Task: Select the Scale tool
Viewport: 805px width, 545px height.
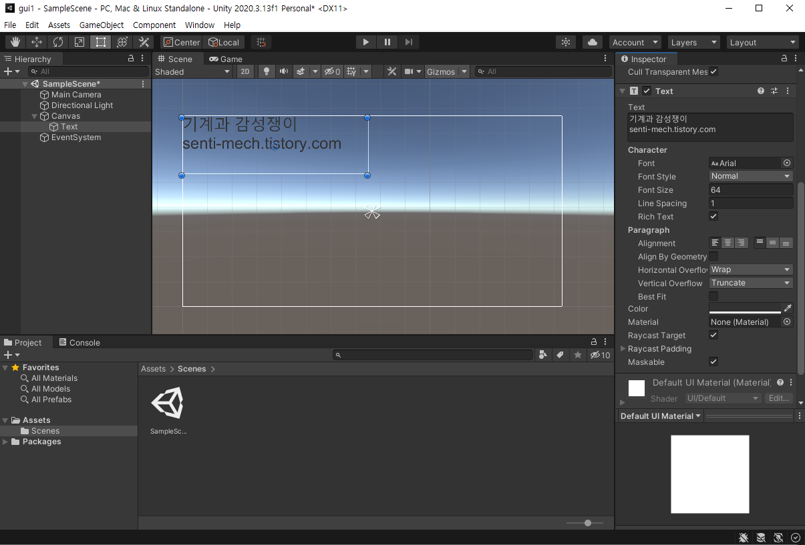Action: 79,42
